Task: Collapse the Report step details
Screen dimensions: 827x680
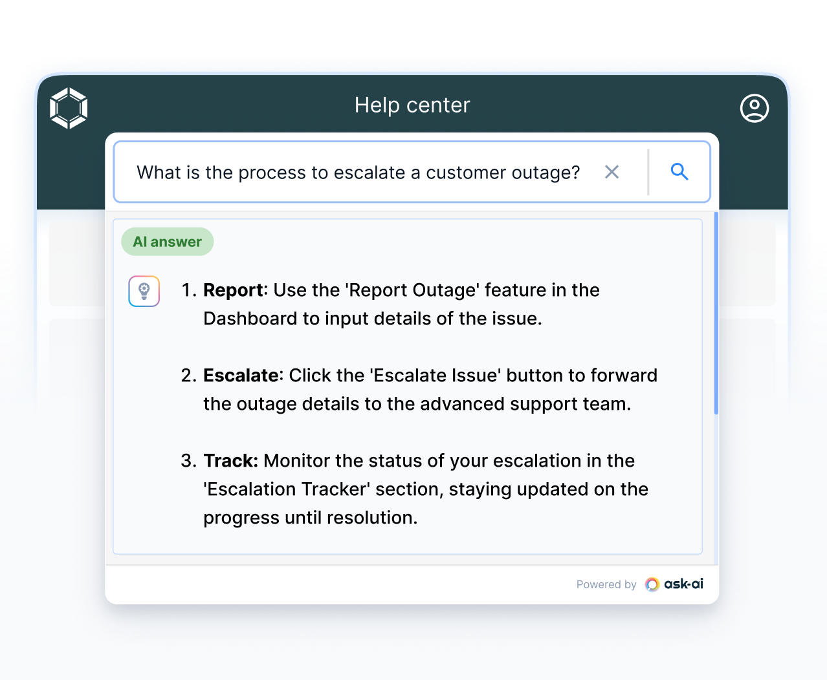Action: click(x=401, y=304)
